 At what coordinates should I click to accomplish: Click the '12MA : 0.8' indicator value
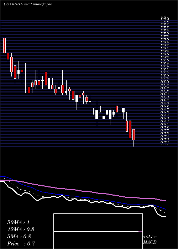21,229
